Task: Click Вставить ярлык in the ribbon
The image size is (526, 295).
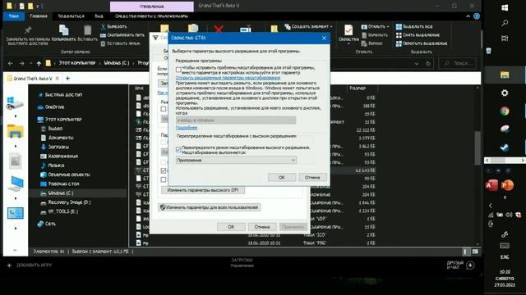Action: click(x=120, y=43)
